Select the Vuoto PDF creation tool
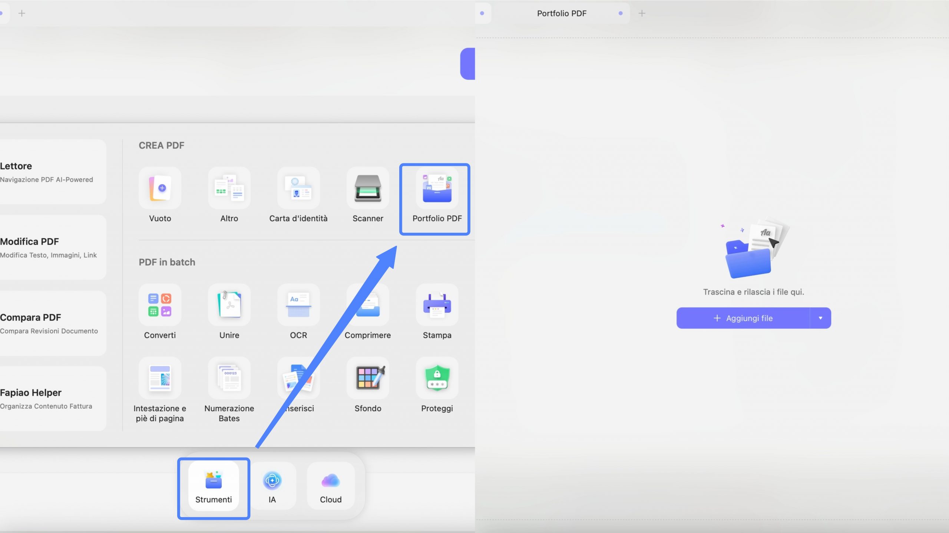949x533 pixels. tap(160, 195)
